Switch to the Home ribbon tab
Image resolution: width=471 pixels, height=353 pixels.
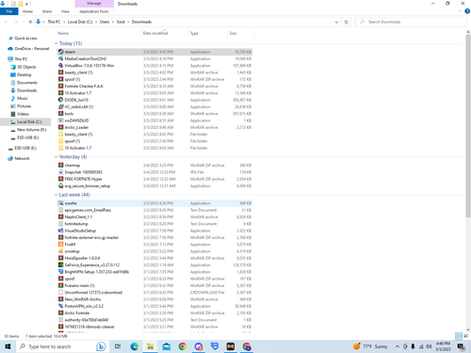click(27, 11)
